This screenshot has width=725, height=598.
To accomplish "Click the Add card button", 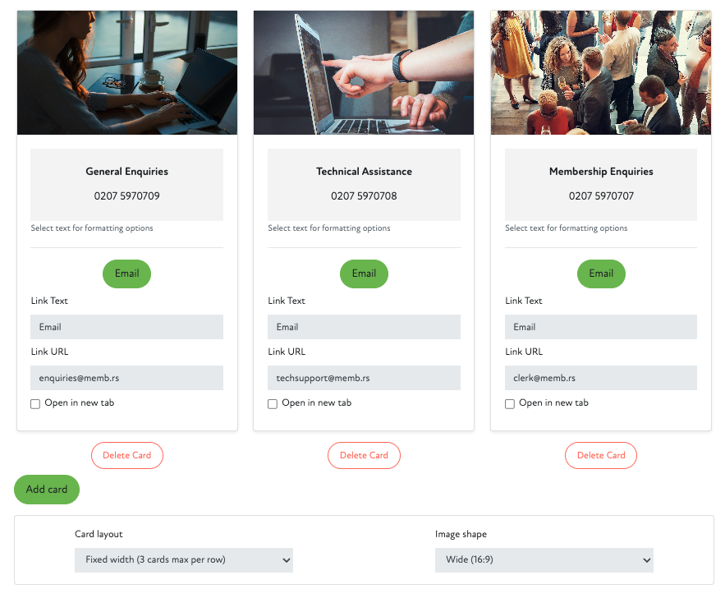I will pyautogui.click(x=47, y=490).
